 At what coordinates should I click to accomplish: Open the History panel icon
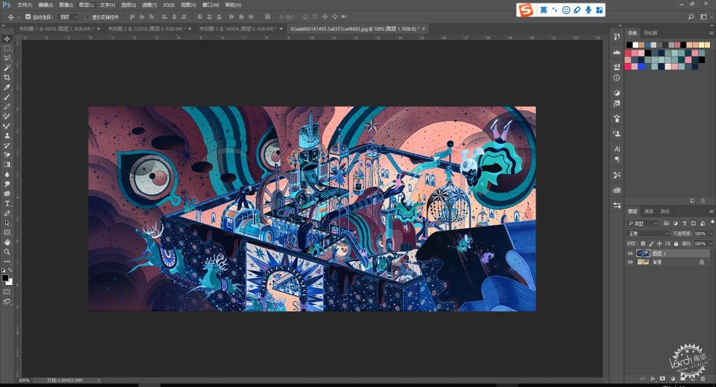coord(617,36)
